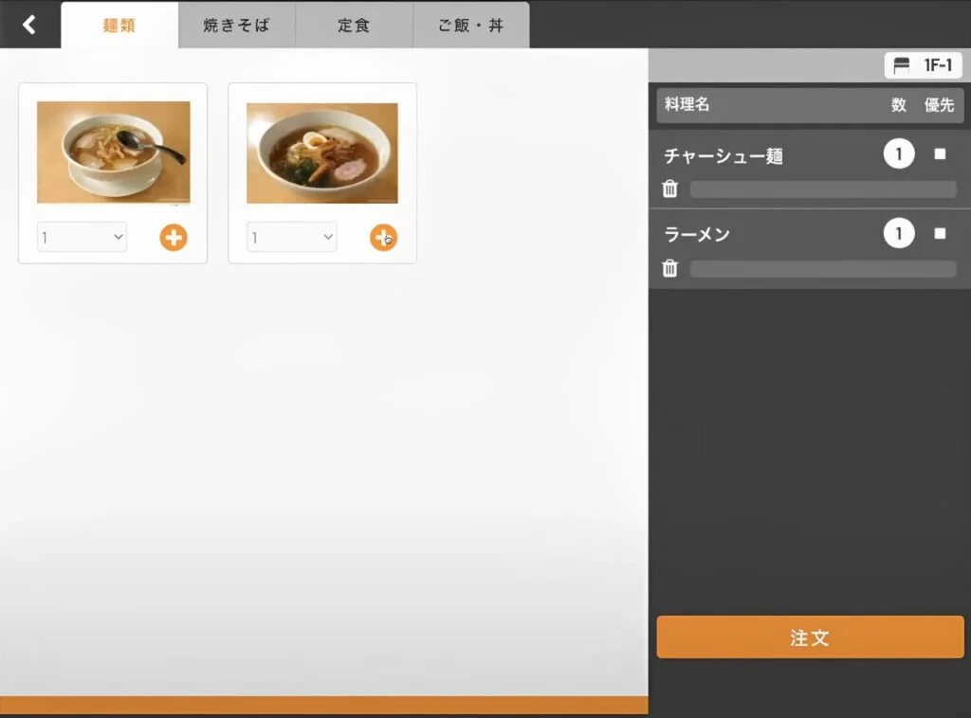
Task: Select the 麺類 tab
Action: click(x=119, y=26)
